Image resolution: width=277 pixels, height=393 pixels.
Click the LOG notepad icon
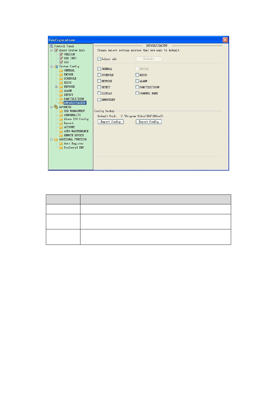[61, 62]
